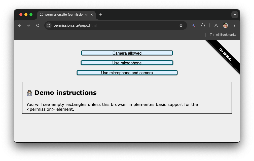Open the Gemini AI sparkle icon

pos(193,25)
